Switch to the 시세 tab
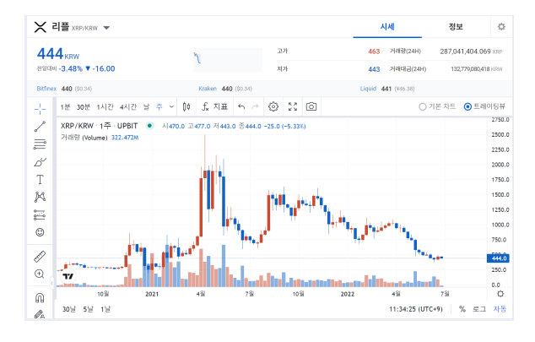This screenshot has width=535, height=342. [x=387, y=27]
